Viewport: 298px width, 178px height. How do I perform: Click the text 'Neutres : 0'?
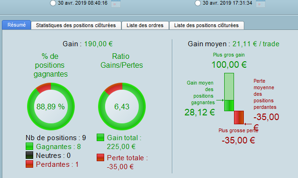[x=53, y=156]
